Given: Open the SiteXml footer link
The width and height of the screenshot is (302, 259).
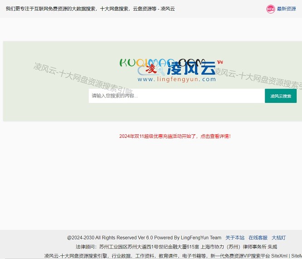Looking at the screenshot, I should pos(279,256).
